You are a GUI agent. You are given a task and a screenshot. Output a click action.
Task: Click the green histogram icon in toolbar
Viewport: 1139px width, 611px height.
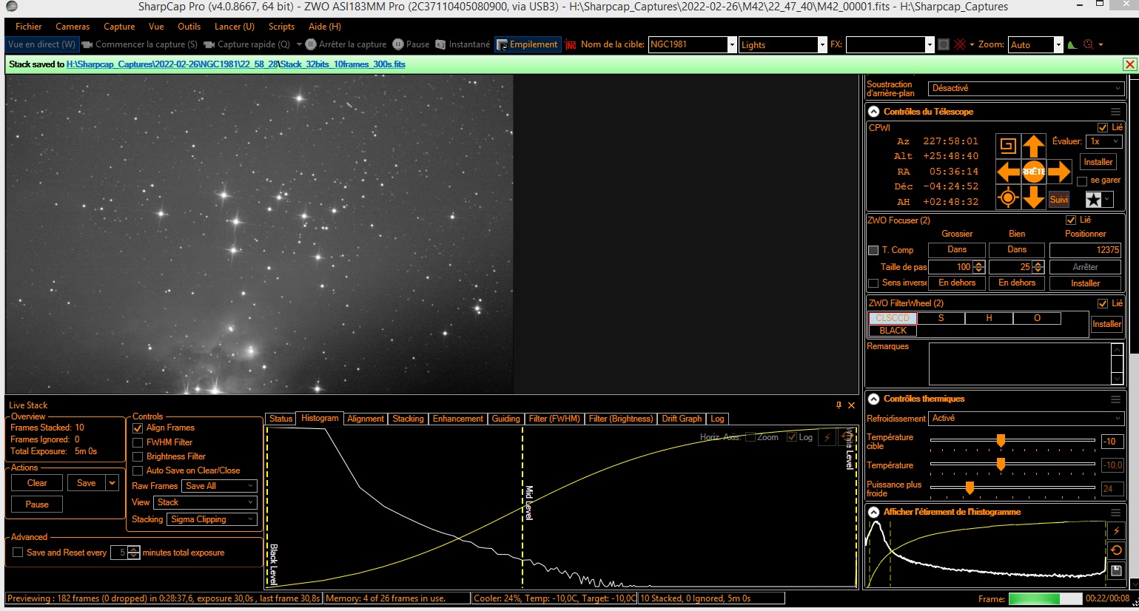pos(1072,44)
